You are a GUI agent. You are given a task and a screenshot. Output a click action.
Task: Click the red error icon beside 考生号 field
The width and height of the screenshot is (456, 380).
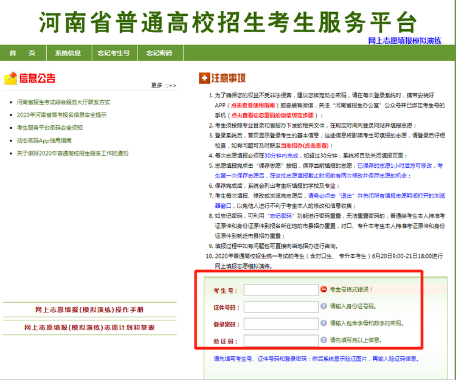tap(324, 290)
